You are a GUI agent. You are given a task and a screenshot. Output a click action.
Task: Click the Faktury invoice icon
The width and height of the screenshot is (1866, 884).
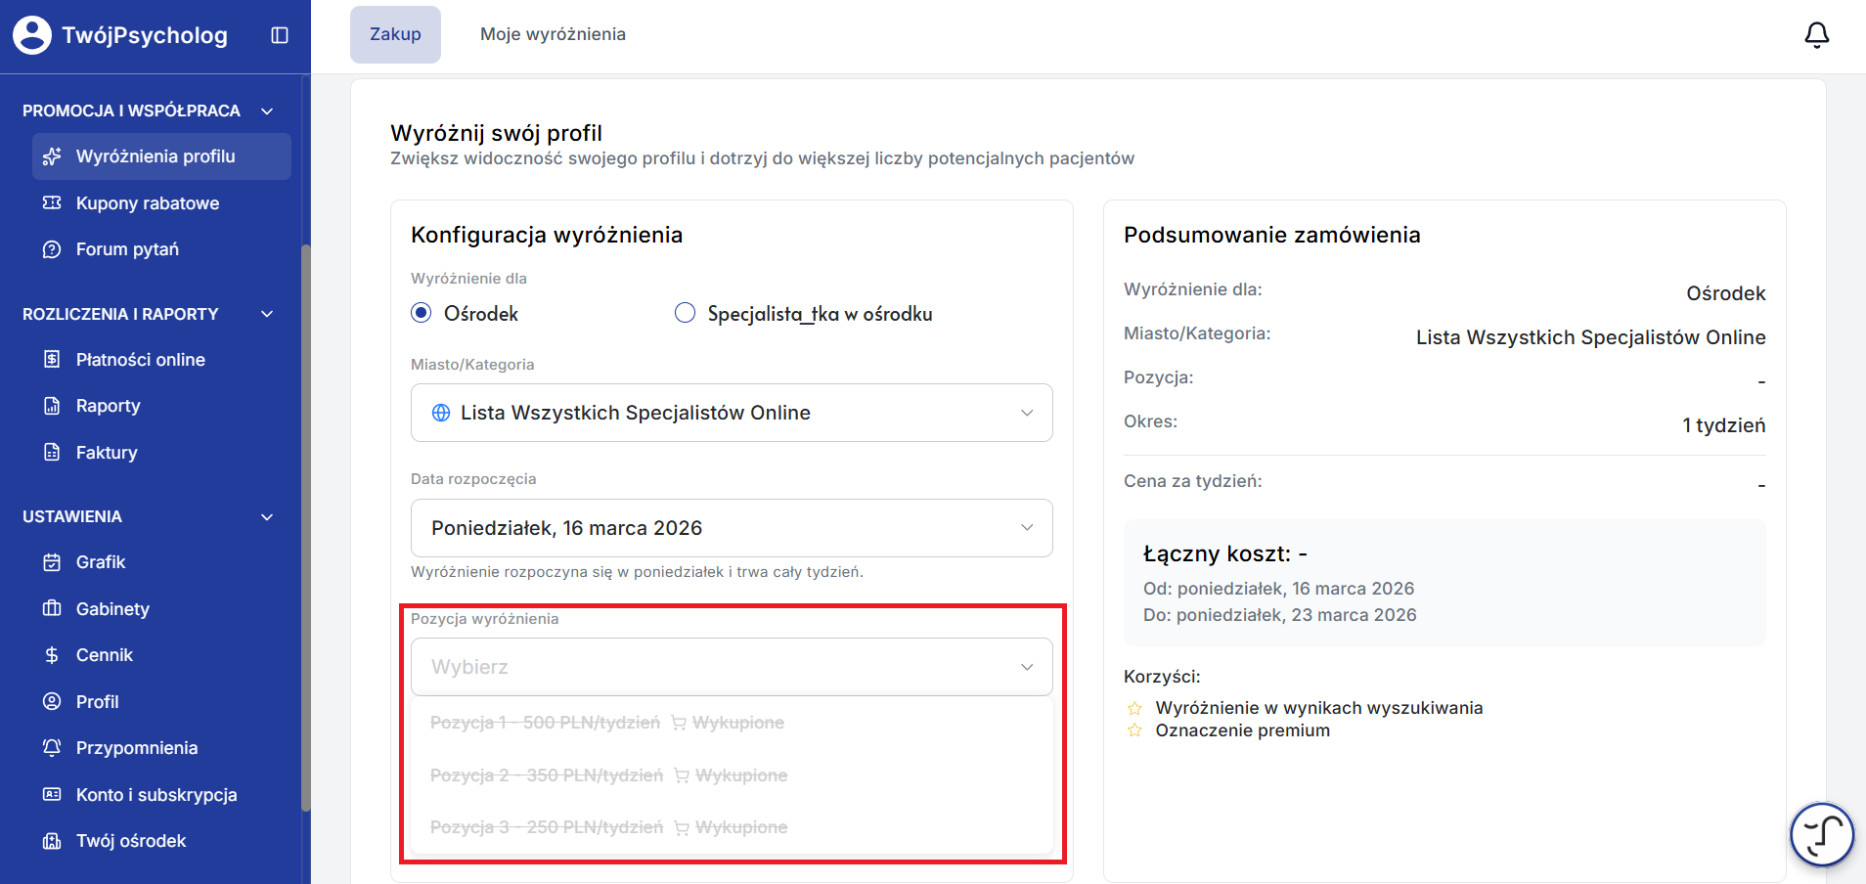click(52, 453)
